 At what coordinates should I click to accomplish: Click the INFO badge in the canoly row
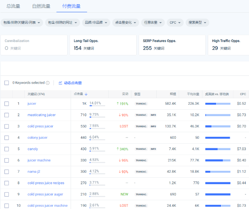[x=153, y=149]
